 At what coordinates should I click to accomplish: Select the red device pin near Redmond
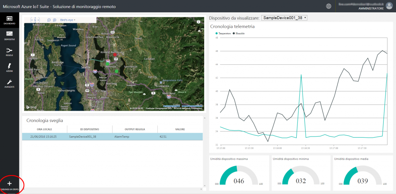click(115, 54)
